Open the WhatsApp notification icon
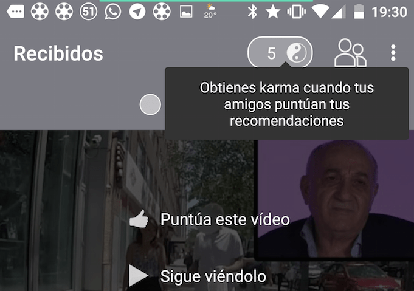The height and width of the screenshot is (291, 414). click(112, 12)
